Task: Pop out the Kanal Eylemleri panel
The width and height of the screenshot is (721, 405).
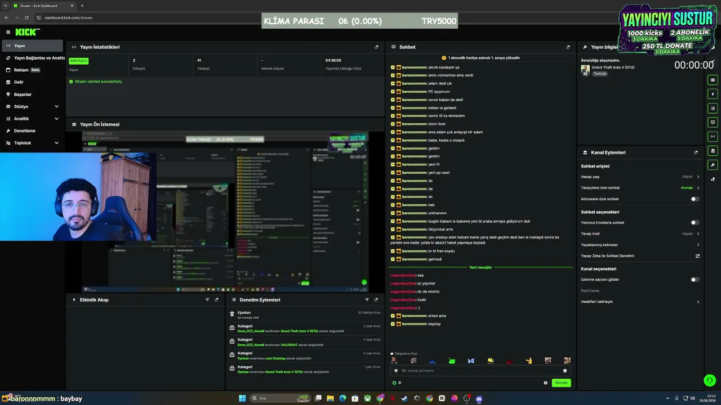Action: click(x=696, y=152)
